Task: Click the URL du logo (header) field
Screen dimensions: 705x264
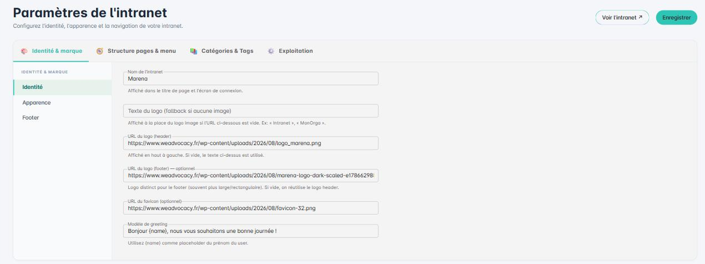Action: click(x=251, y=143)
